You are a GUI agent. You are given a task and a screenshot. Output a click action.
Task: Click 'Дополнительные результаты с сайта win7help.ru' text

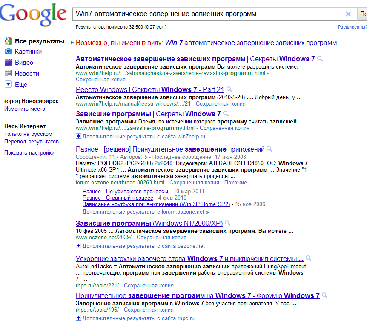coord(144,137)
